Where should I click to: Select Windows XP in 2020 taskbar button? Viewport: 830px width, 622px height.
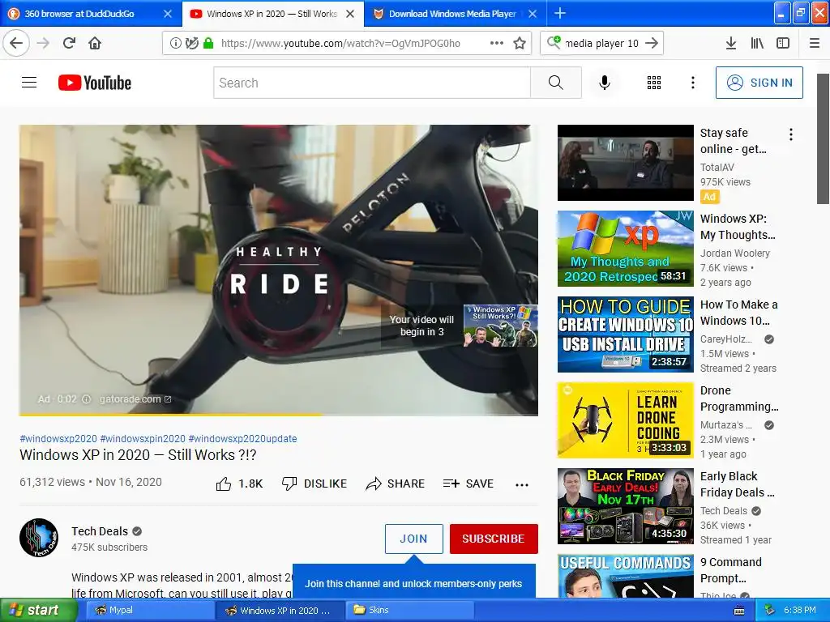coord(279,611)
